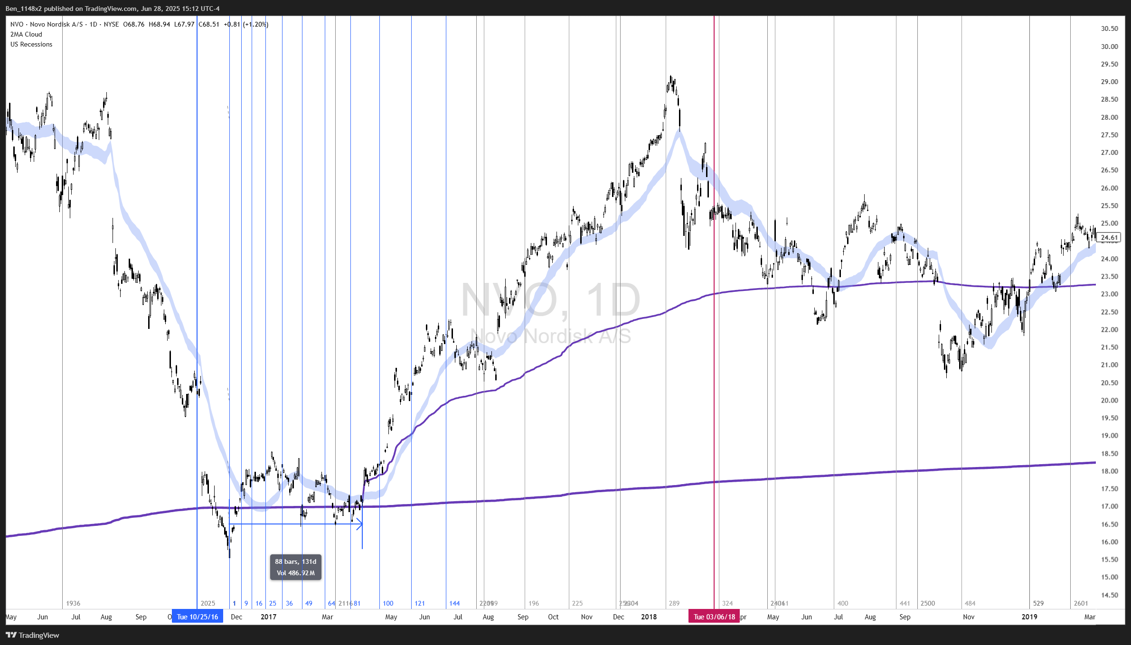Click the 2017 year label on time axis
Screen dimensions: 1131x645
coord(268,617)
